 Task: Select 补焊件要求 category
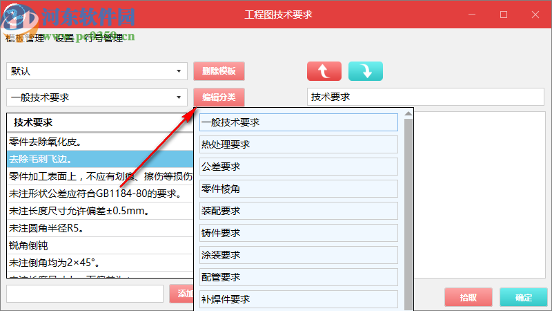(299, 299)
